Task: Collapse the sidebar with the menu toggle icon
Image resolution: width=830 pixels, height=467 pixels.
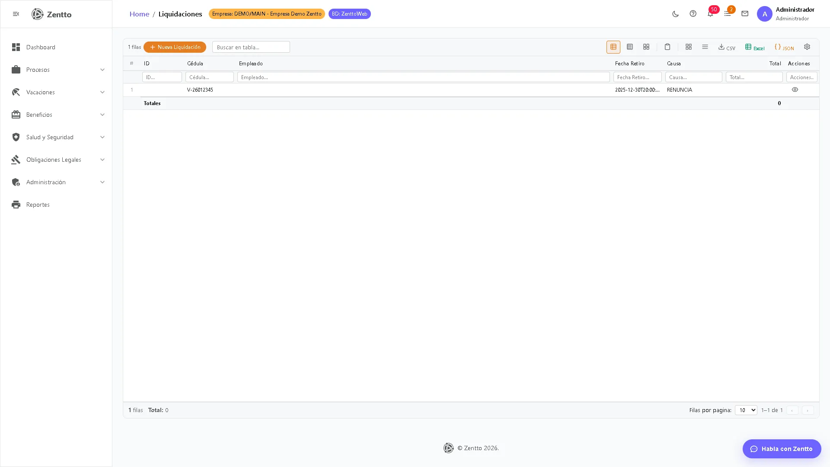Action: 16,14
